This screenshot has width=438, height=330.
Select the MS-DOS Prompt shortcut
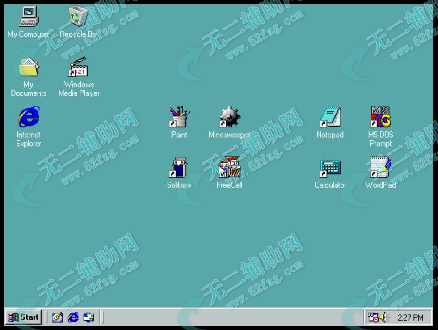pos(380,117)
